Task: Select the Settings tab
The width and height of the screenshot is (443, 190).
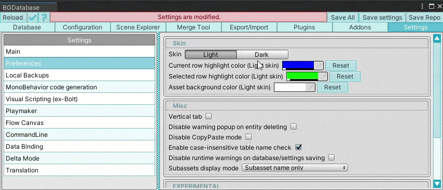Action: 416,27
